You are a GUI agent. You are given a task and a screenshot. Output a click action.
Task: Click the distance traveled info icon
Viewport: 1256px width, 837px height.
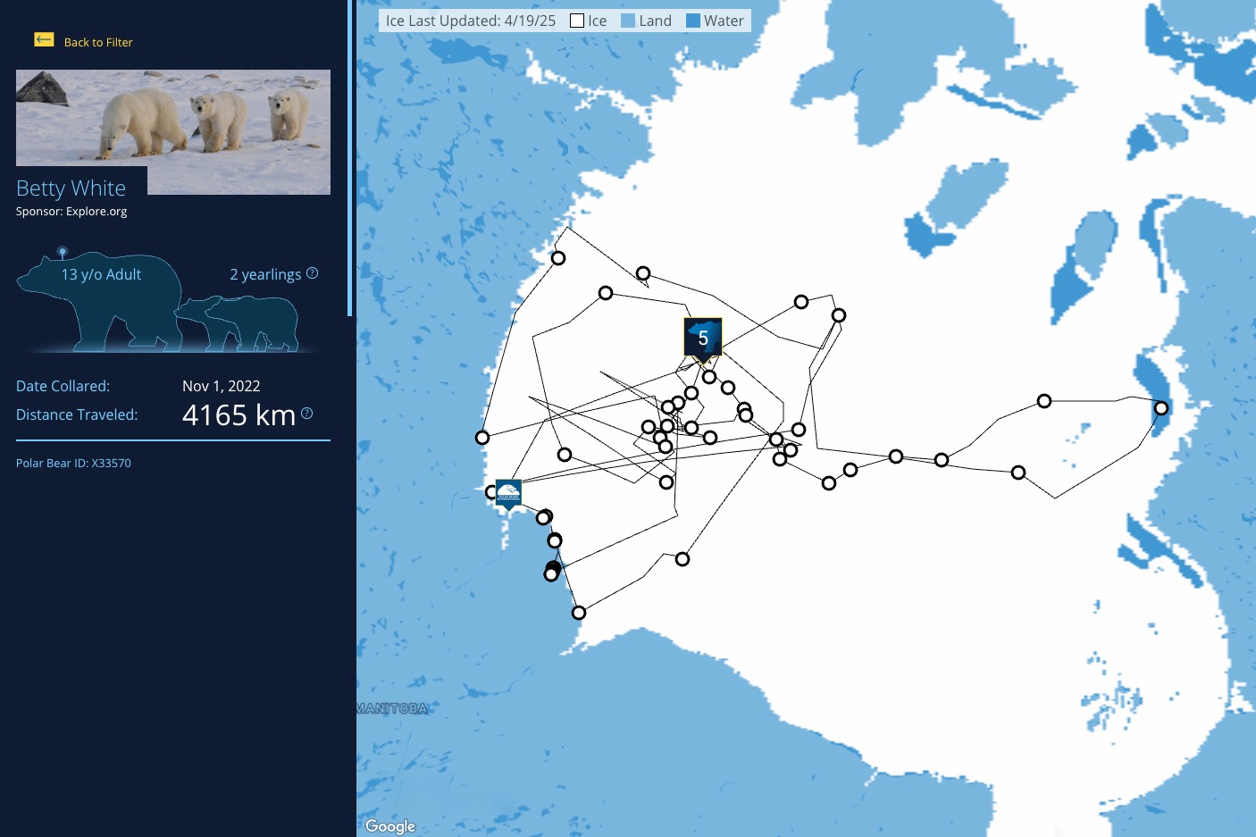[x=306, y=413]
